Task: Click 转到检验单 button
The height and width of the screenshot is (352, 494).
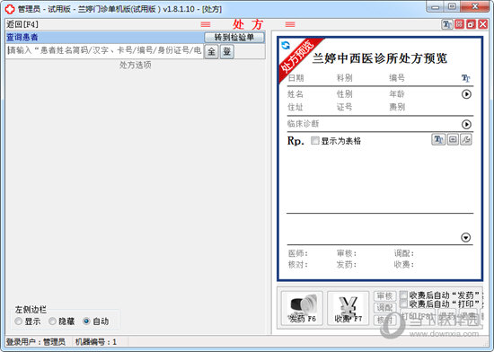Action: click(234, 37)
